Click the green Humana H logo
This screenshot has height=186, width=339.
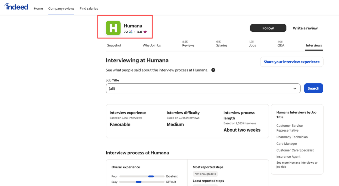pos(113,28)
